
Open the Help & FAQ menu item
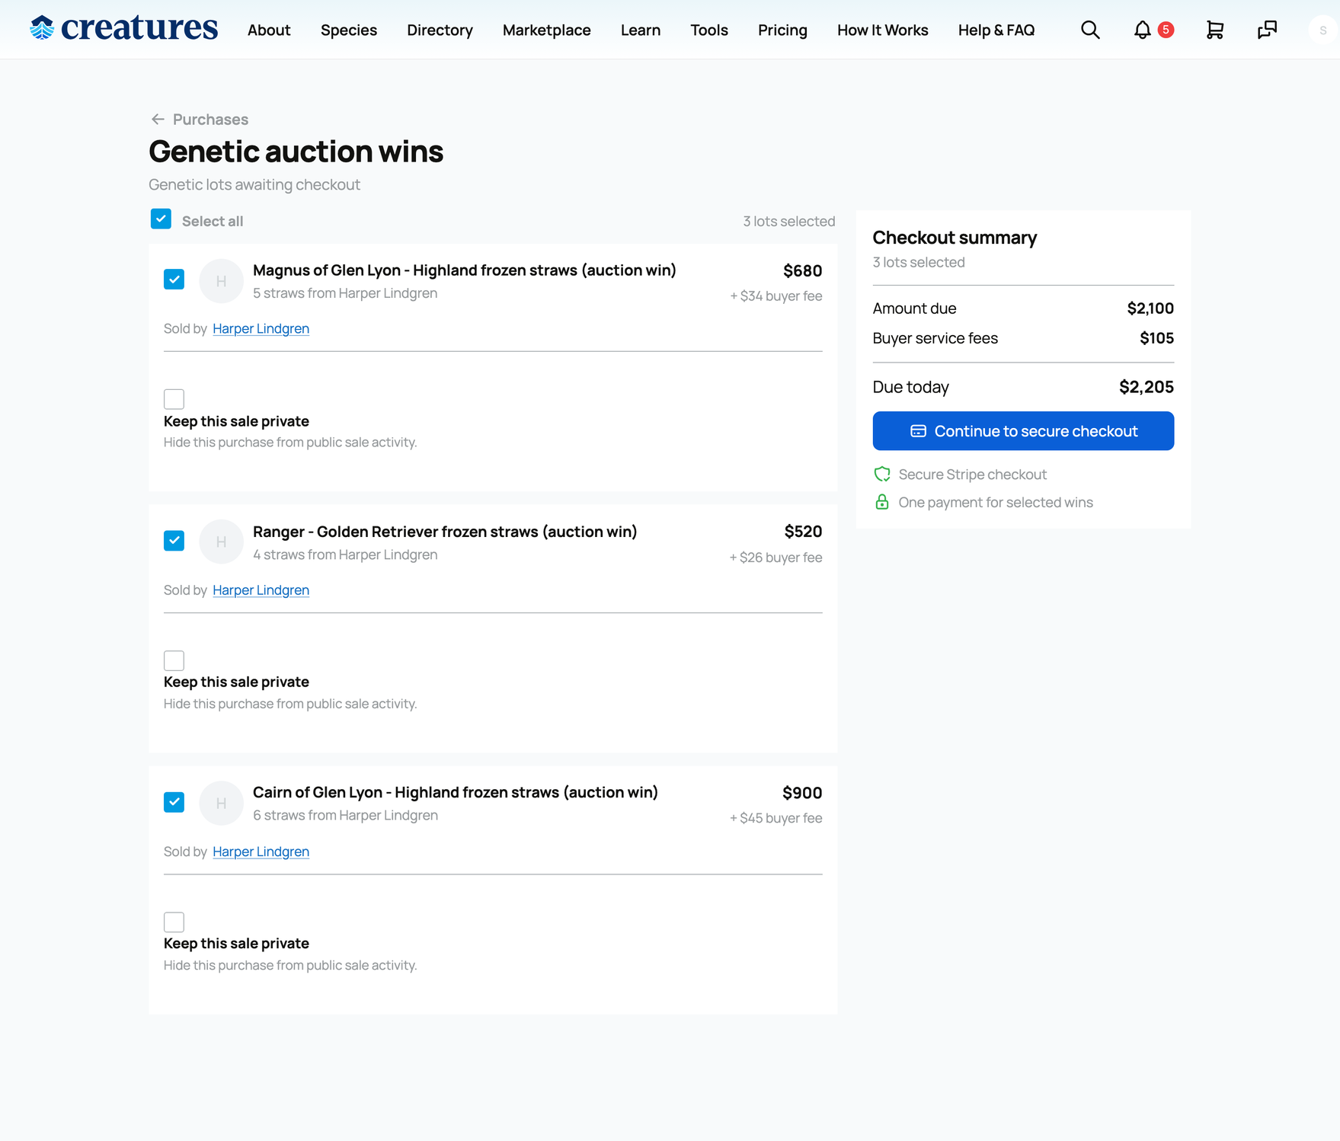tap(996, 30)
